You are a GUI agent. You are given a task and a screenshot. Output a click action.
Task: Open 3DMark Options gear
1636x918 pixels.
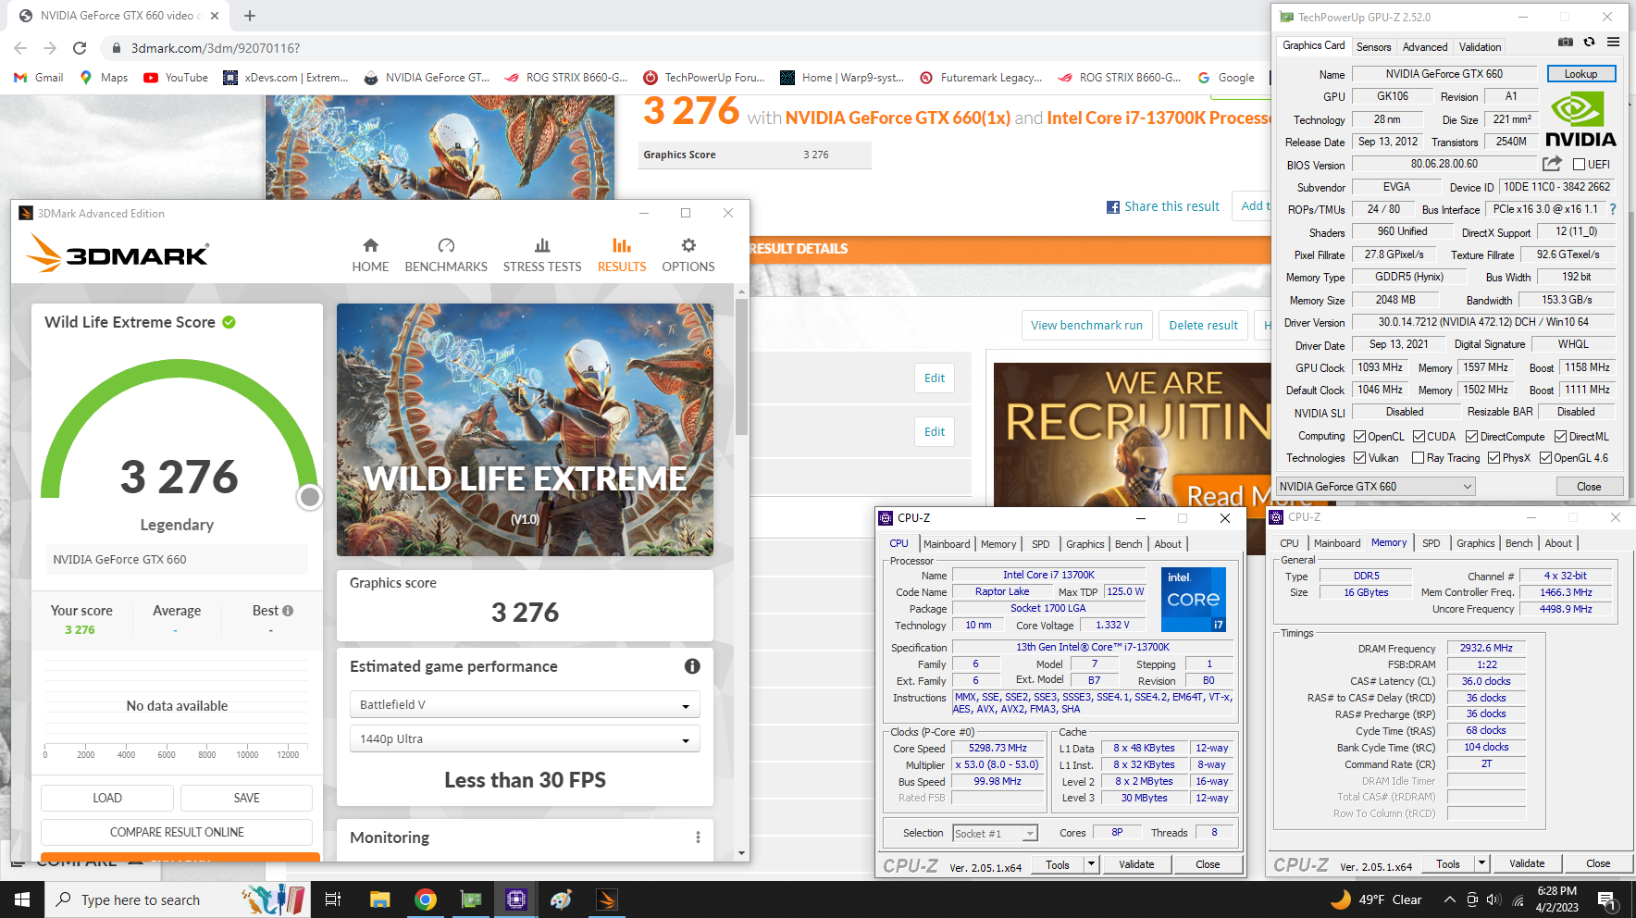pyautogui.click(x=688, y=255)
